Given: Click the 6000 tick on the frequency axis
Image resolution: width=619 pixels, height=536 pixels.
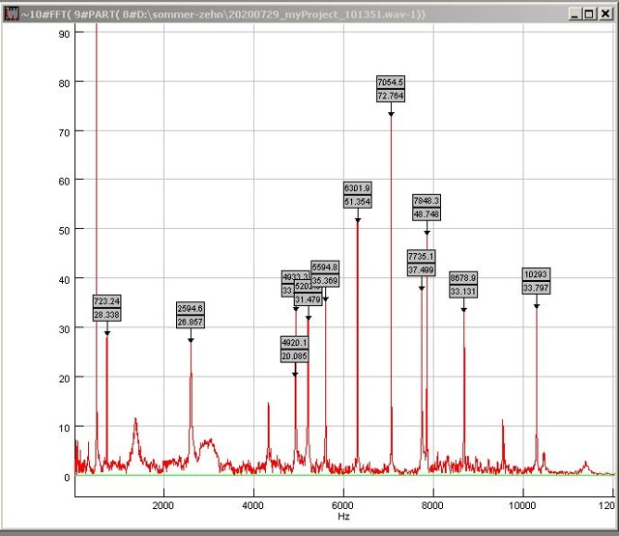Looking at the screenshot, I should point(342,505).
